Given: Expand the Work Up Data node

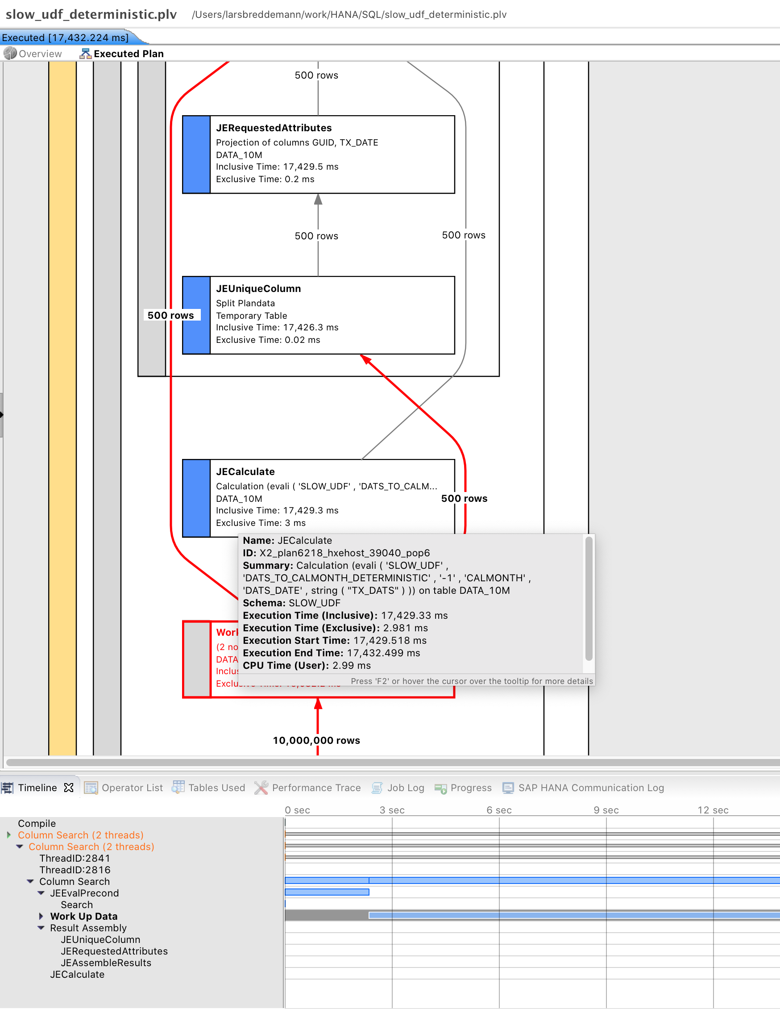Looking at the screenshot, I should pos(41,916).
